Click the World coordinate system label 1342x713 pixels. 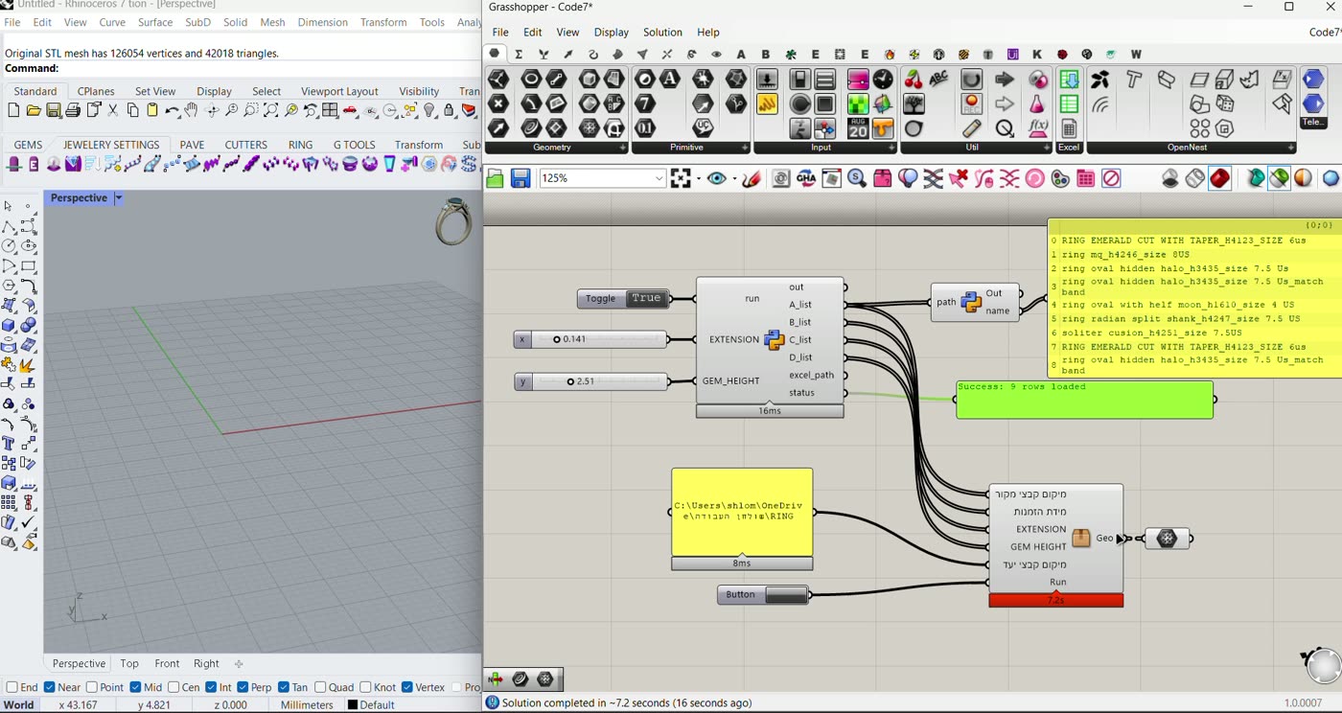[18, 704]
